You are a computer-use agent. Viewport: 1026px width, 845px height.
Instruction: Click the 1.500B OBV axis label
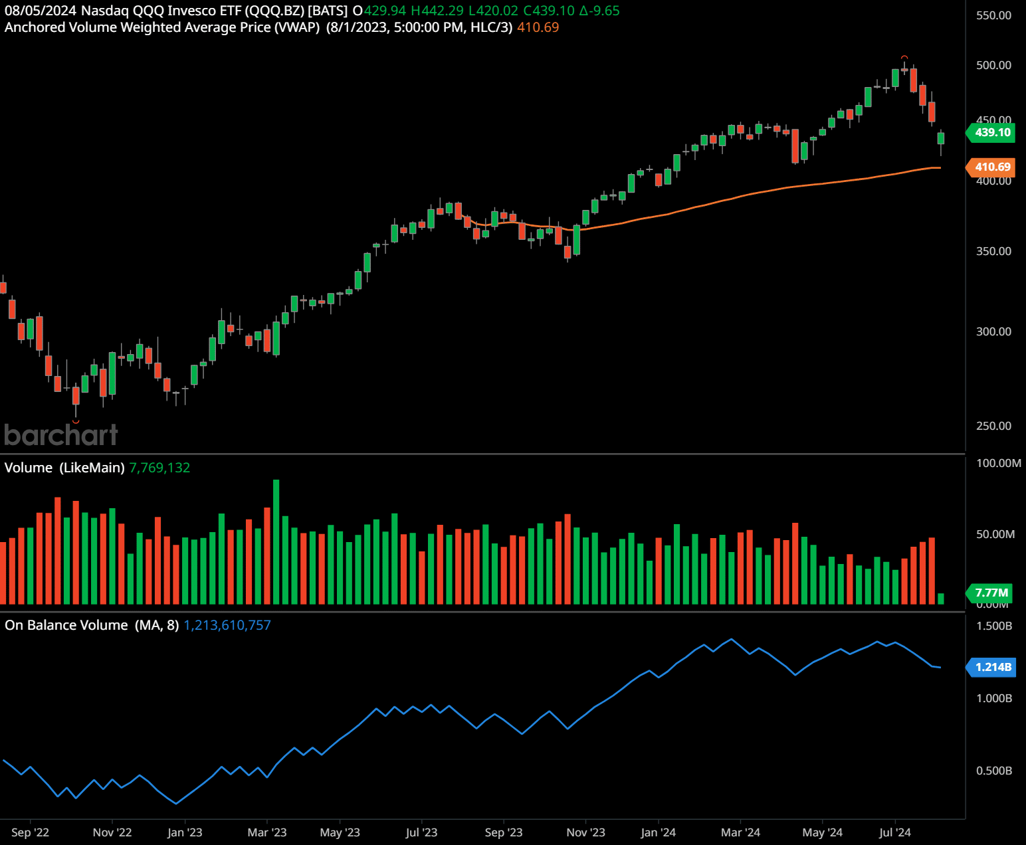pos(993,626)
